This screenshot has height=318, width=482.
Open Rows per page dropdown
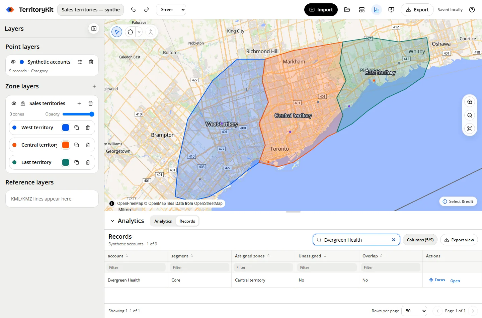pos(414,311)
